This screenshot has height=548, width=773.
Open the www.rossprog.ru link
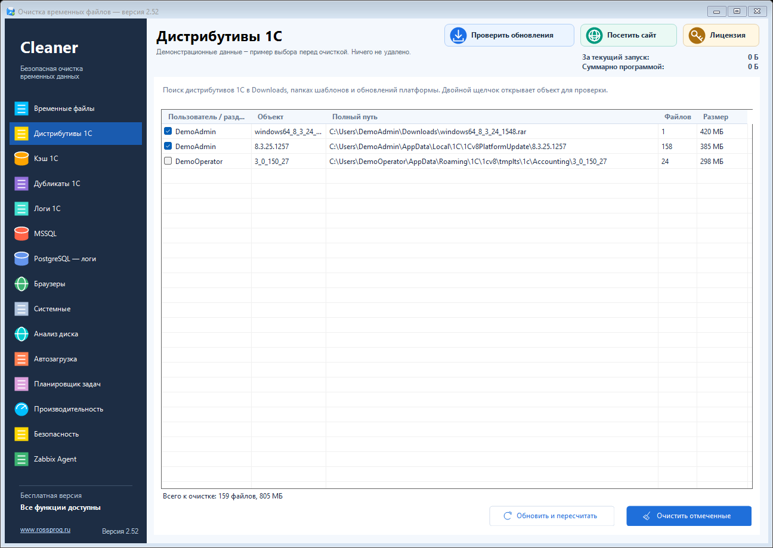(x=45, y=530)
